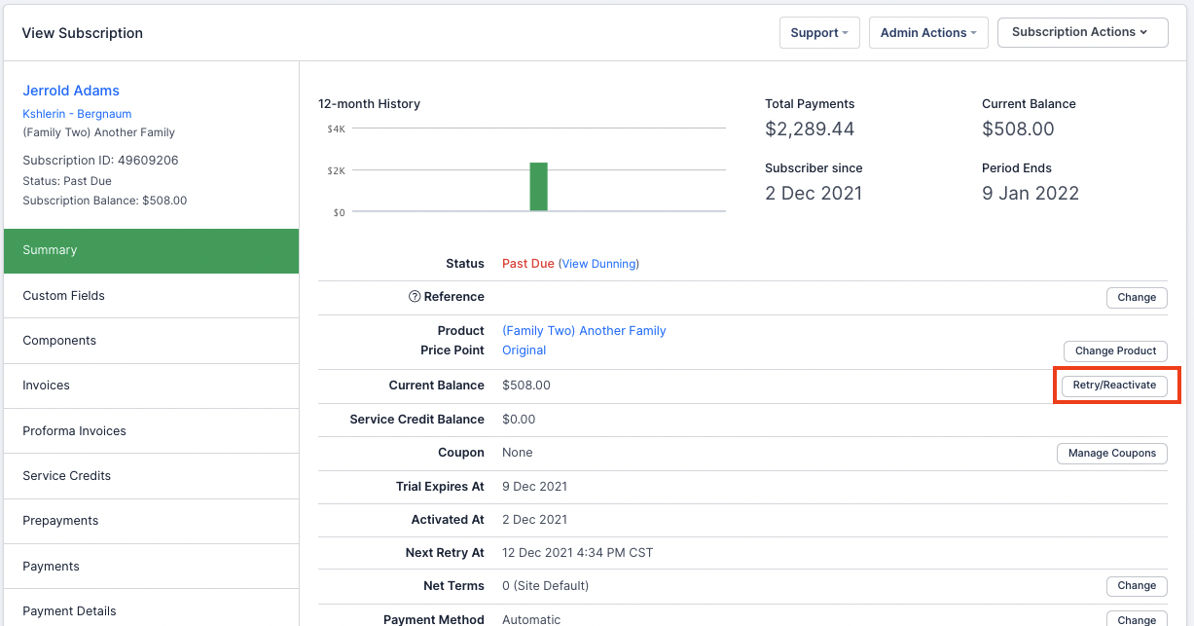The height and width of the screenshot is (626, 1194).
Task: Click the Trial Expires At value 9 Dec 2021
Action: click(x=534, y=487)
